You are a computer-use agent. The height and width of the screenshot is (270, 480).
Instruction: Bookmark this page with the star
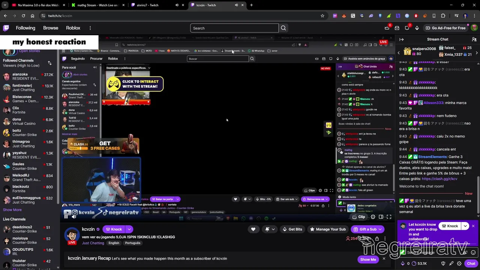pos(322,16)
